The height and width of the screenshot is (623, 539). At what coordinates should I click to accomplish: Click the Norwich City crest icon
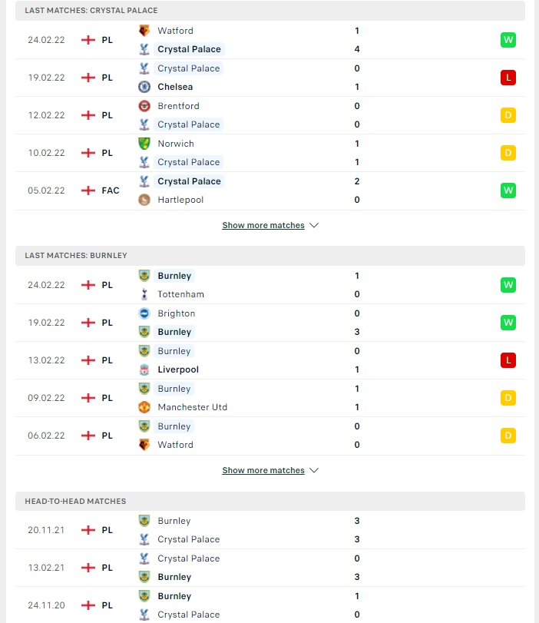click(144, 144)
